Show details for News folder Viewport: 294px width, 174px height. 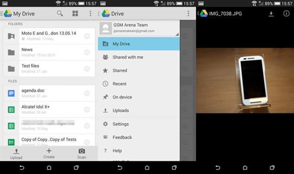[x=87, y=52]
